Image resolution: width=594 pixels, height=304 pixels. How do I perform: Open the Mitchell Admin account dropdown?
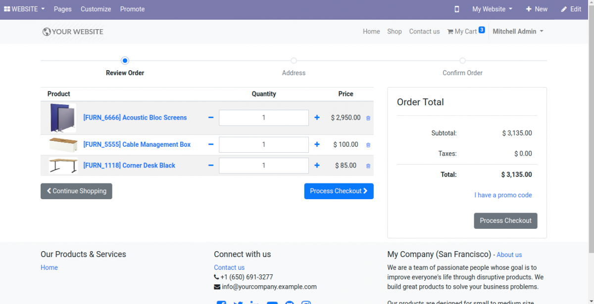click(518, 31)
